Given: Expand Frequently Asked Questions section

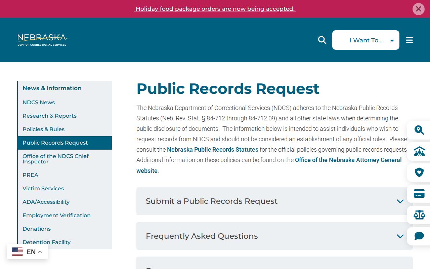Looking at the screenshot, I should pyautogui.click(x=274, y=236).
